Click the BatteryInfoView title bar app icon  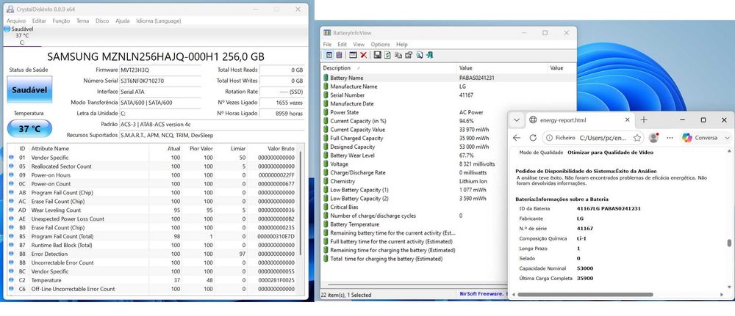click(327, 33)
